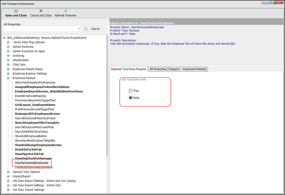Expand the Archiving tree node
The image size is (285, 195).
pos(8,55)
